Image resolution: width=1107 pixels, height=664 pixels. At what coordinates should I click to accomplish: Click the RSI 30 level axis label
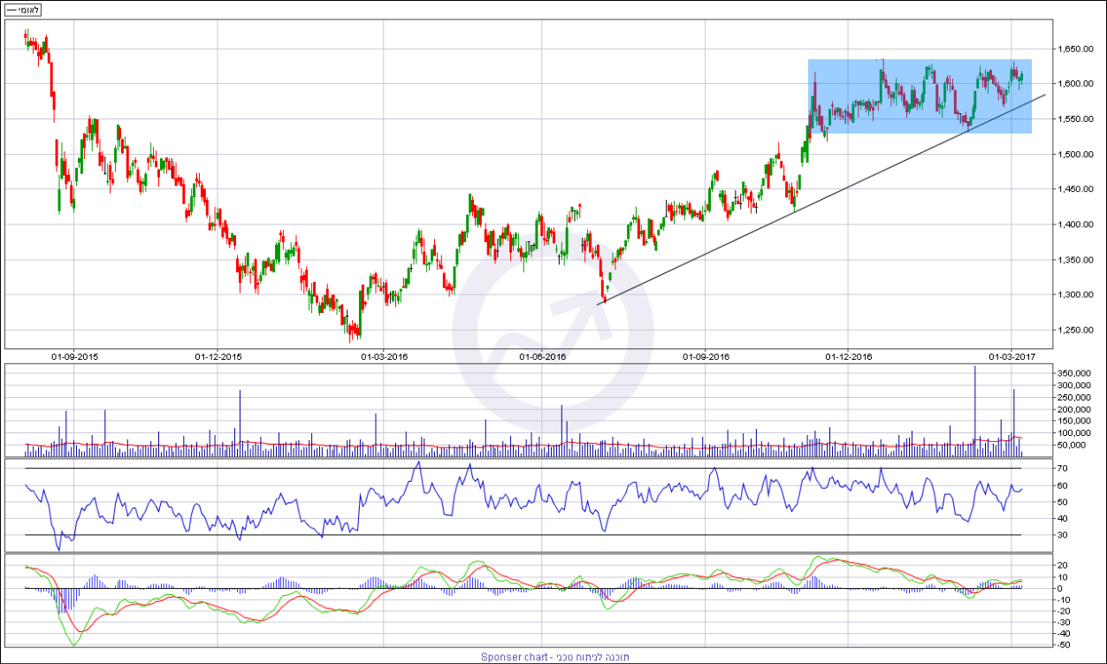pos(1062,535)
